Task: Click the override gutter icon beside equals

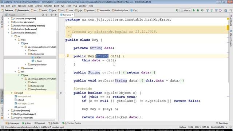Action: click(61, 93)
